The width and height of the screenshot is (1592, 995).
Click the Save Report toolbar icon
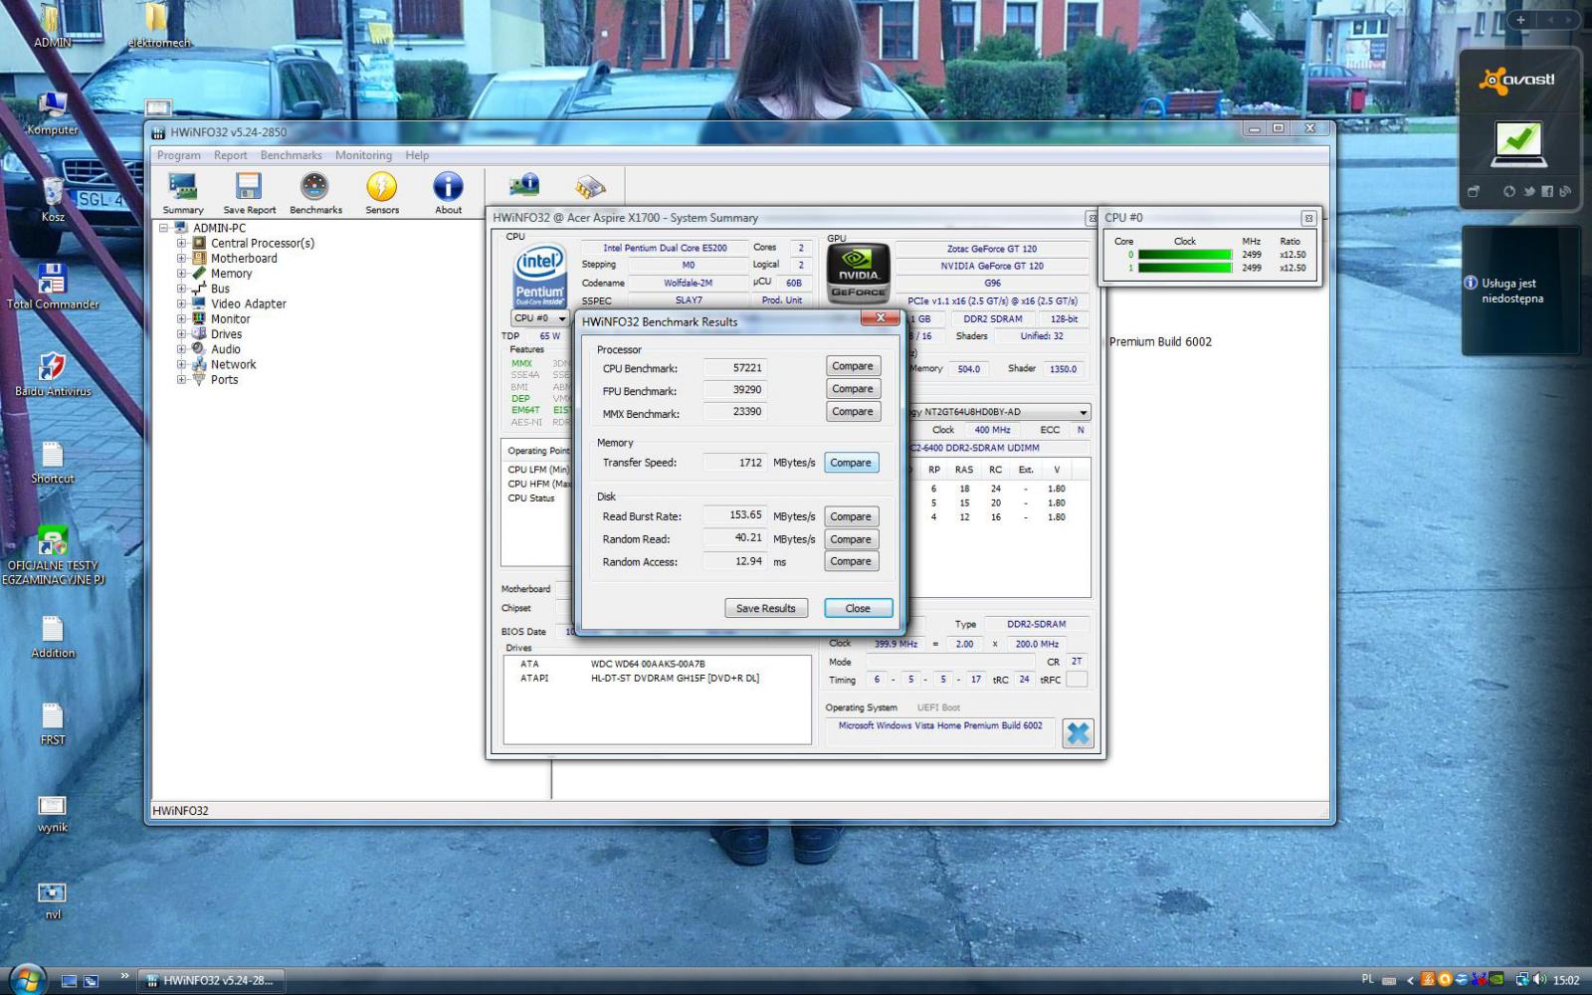pos(249,193)
